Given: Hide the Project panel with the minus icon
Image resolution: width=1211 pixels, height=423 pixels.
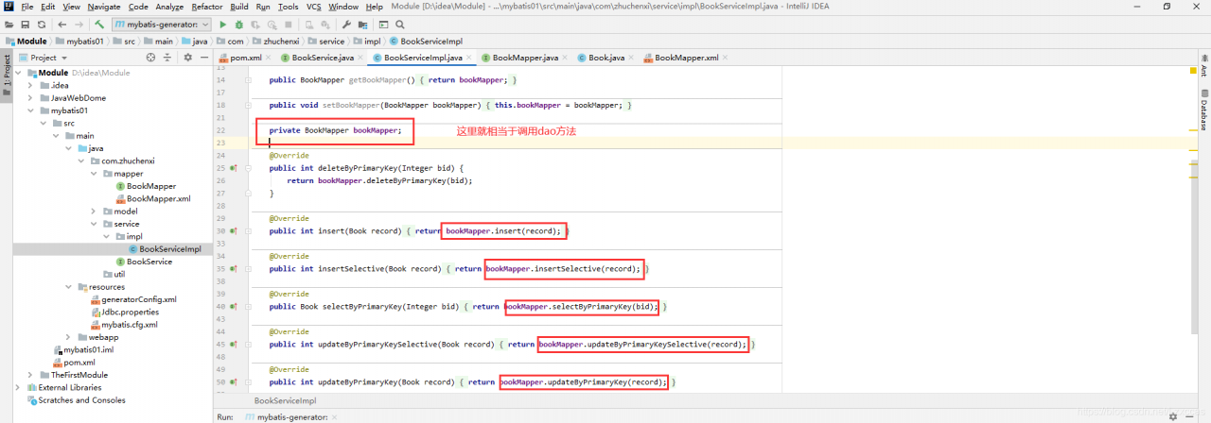Looking at the screenshot, I should pos(204,58).
